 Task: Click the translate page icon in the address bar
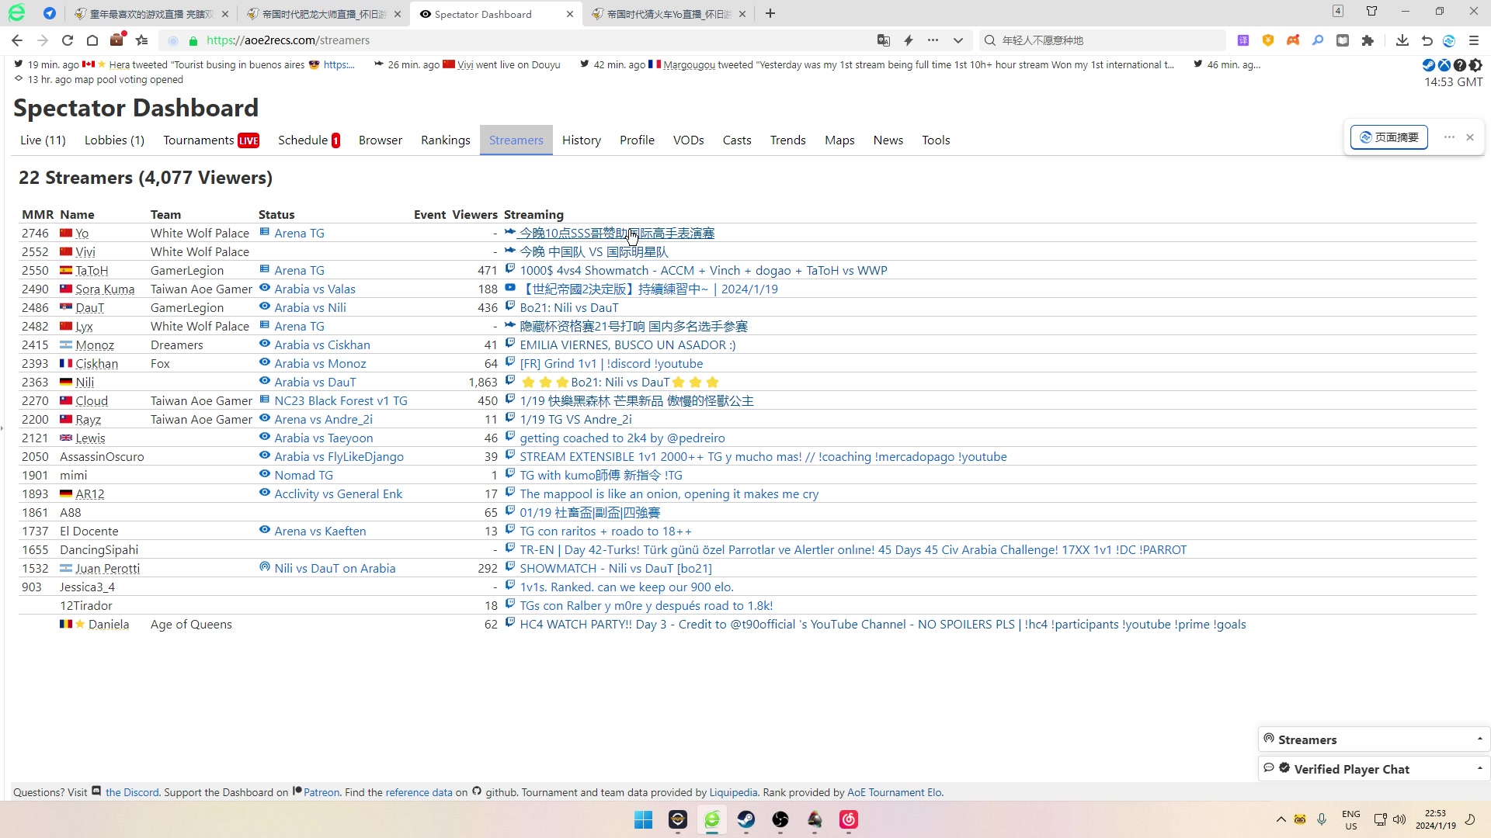tap(884, 40)
